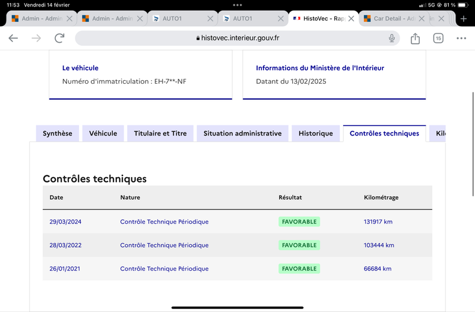Open the partially visible Kilométrage tab

click(438, 133)
